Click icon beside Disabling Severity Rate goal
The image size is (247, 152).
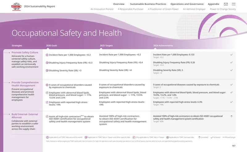pyautogui.click(x=47, y=70)
